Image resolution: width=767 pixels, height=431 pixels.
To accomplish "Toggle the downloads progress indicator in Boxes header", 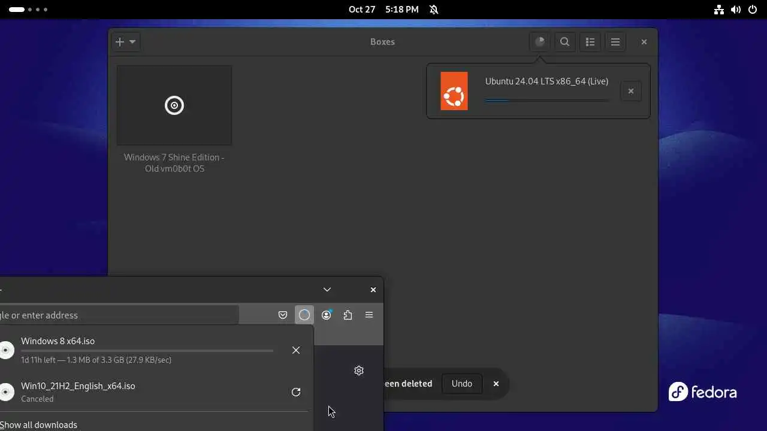I will pos(540,42).
